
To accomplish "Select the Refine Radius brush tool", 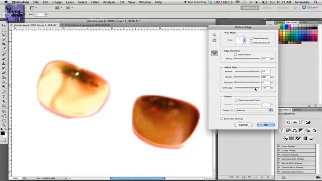I will (214, 53).
